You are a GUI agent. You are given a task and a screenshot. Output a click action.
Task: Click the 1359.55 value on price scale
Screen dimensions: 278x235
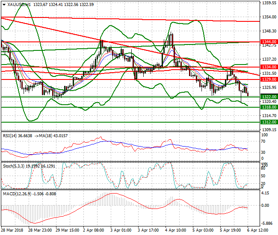pyautogui.click(x=268, y=3)
